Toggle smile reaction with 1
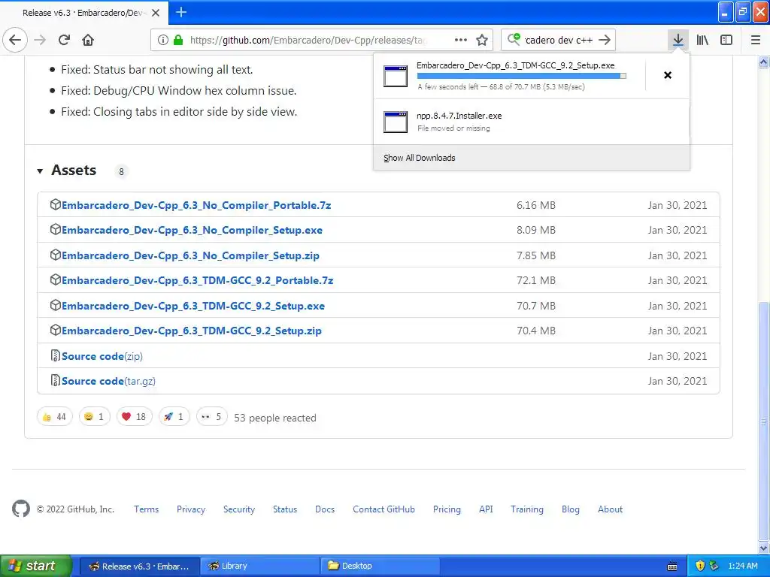 click(94, 416)
